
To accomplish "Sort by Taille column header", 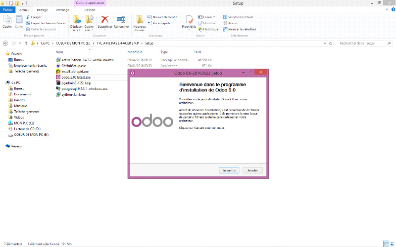I will click(x=198, y=52).
